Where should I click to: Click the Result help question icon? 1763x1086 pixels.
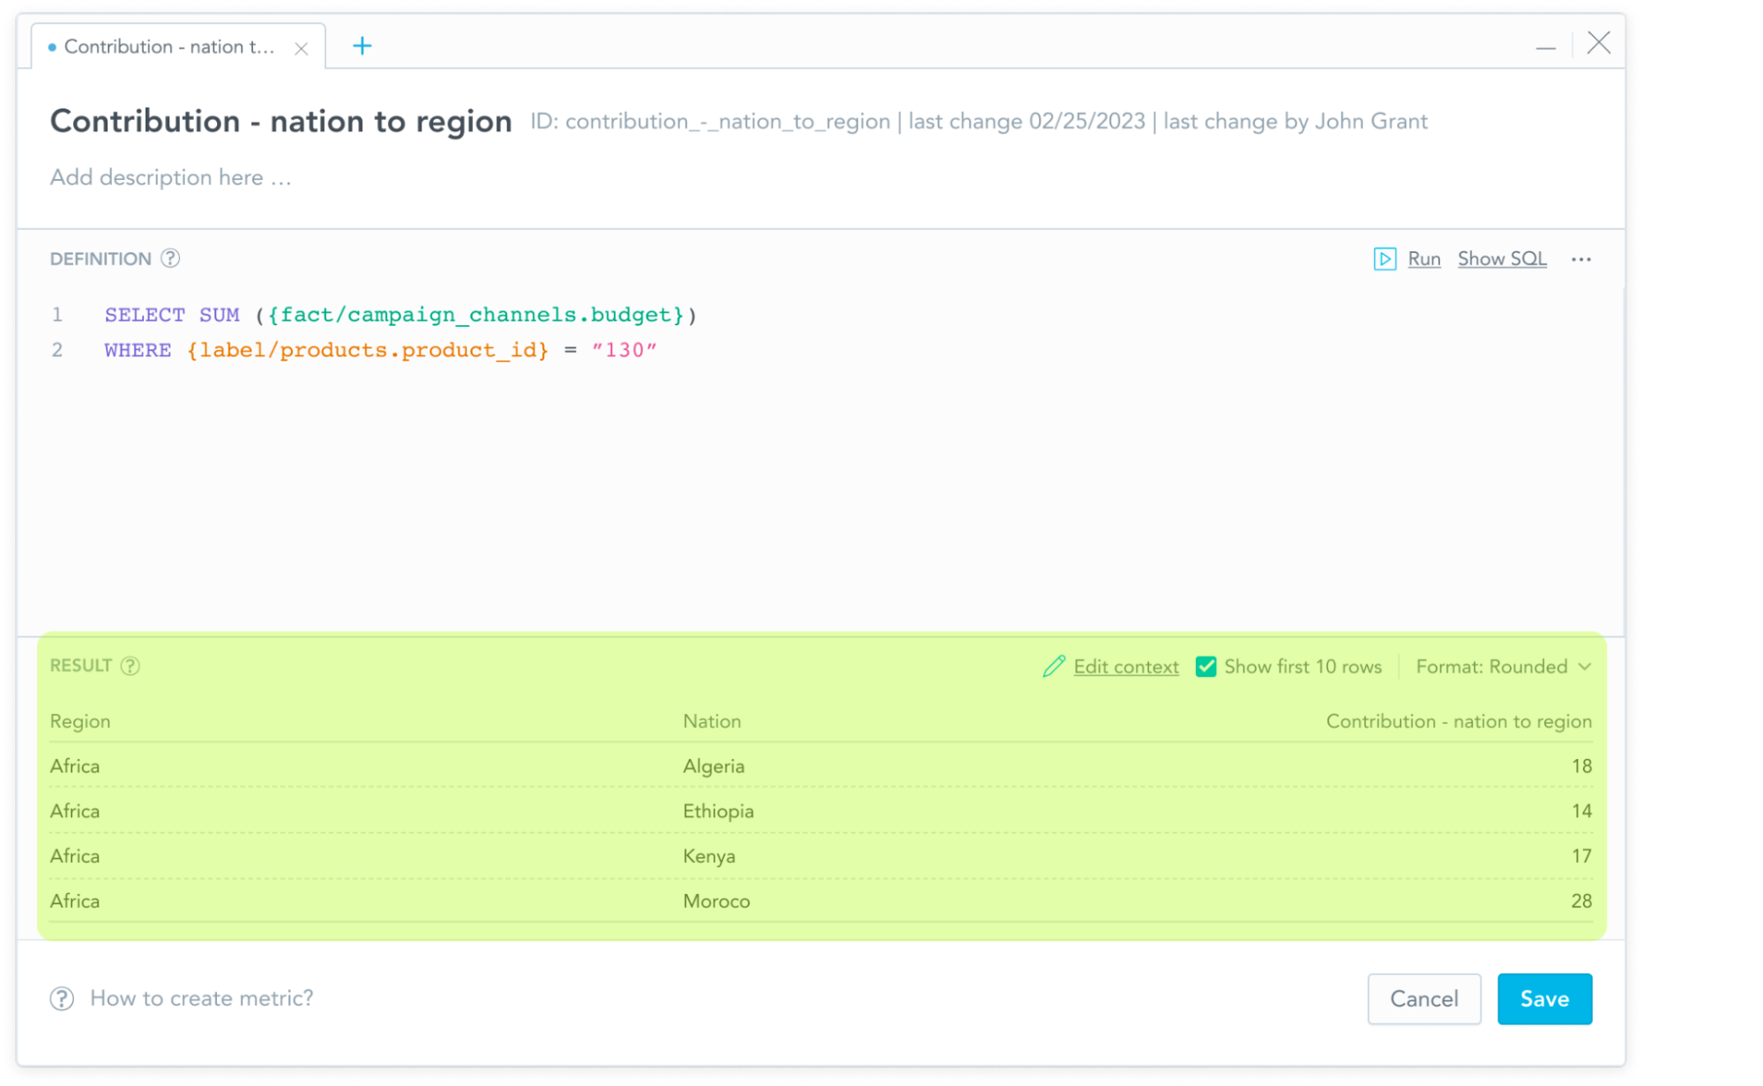pos(130,666)
